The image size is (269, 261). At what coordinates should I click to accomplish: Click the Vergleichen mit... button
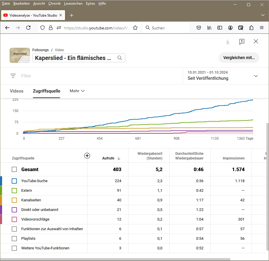tap(239, 58)
